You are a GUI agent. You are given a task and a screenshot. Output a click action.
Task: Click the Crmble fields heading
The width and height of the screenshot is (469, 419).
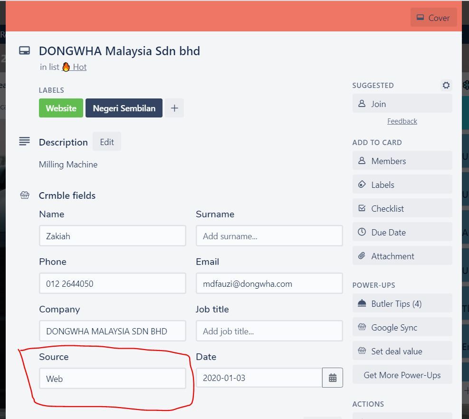[x=67, y=195]
